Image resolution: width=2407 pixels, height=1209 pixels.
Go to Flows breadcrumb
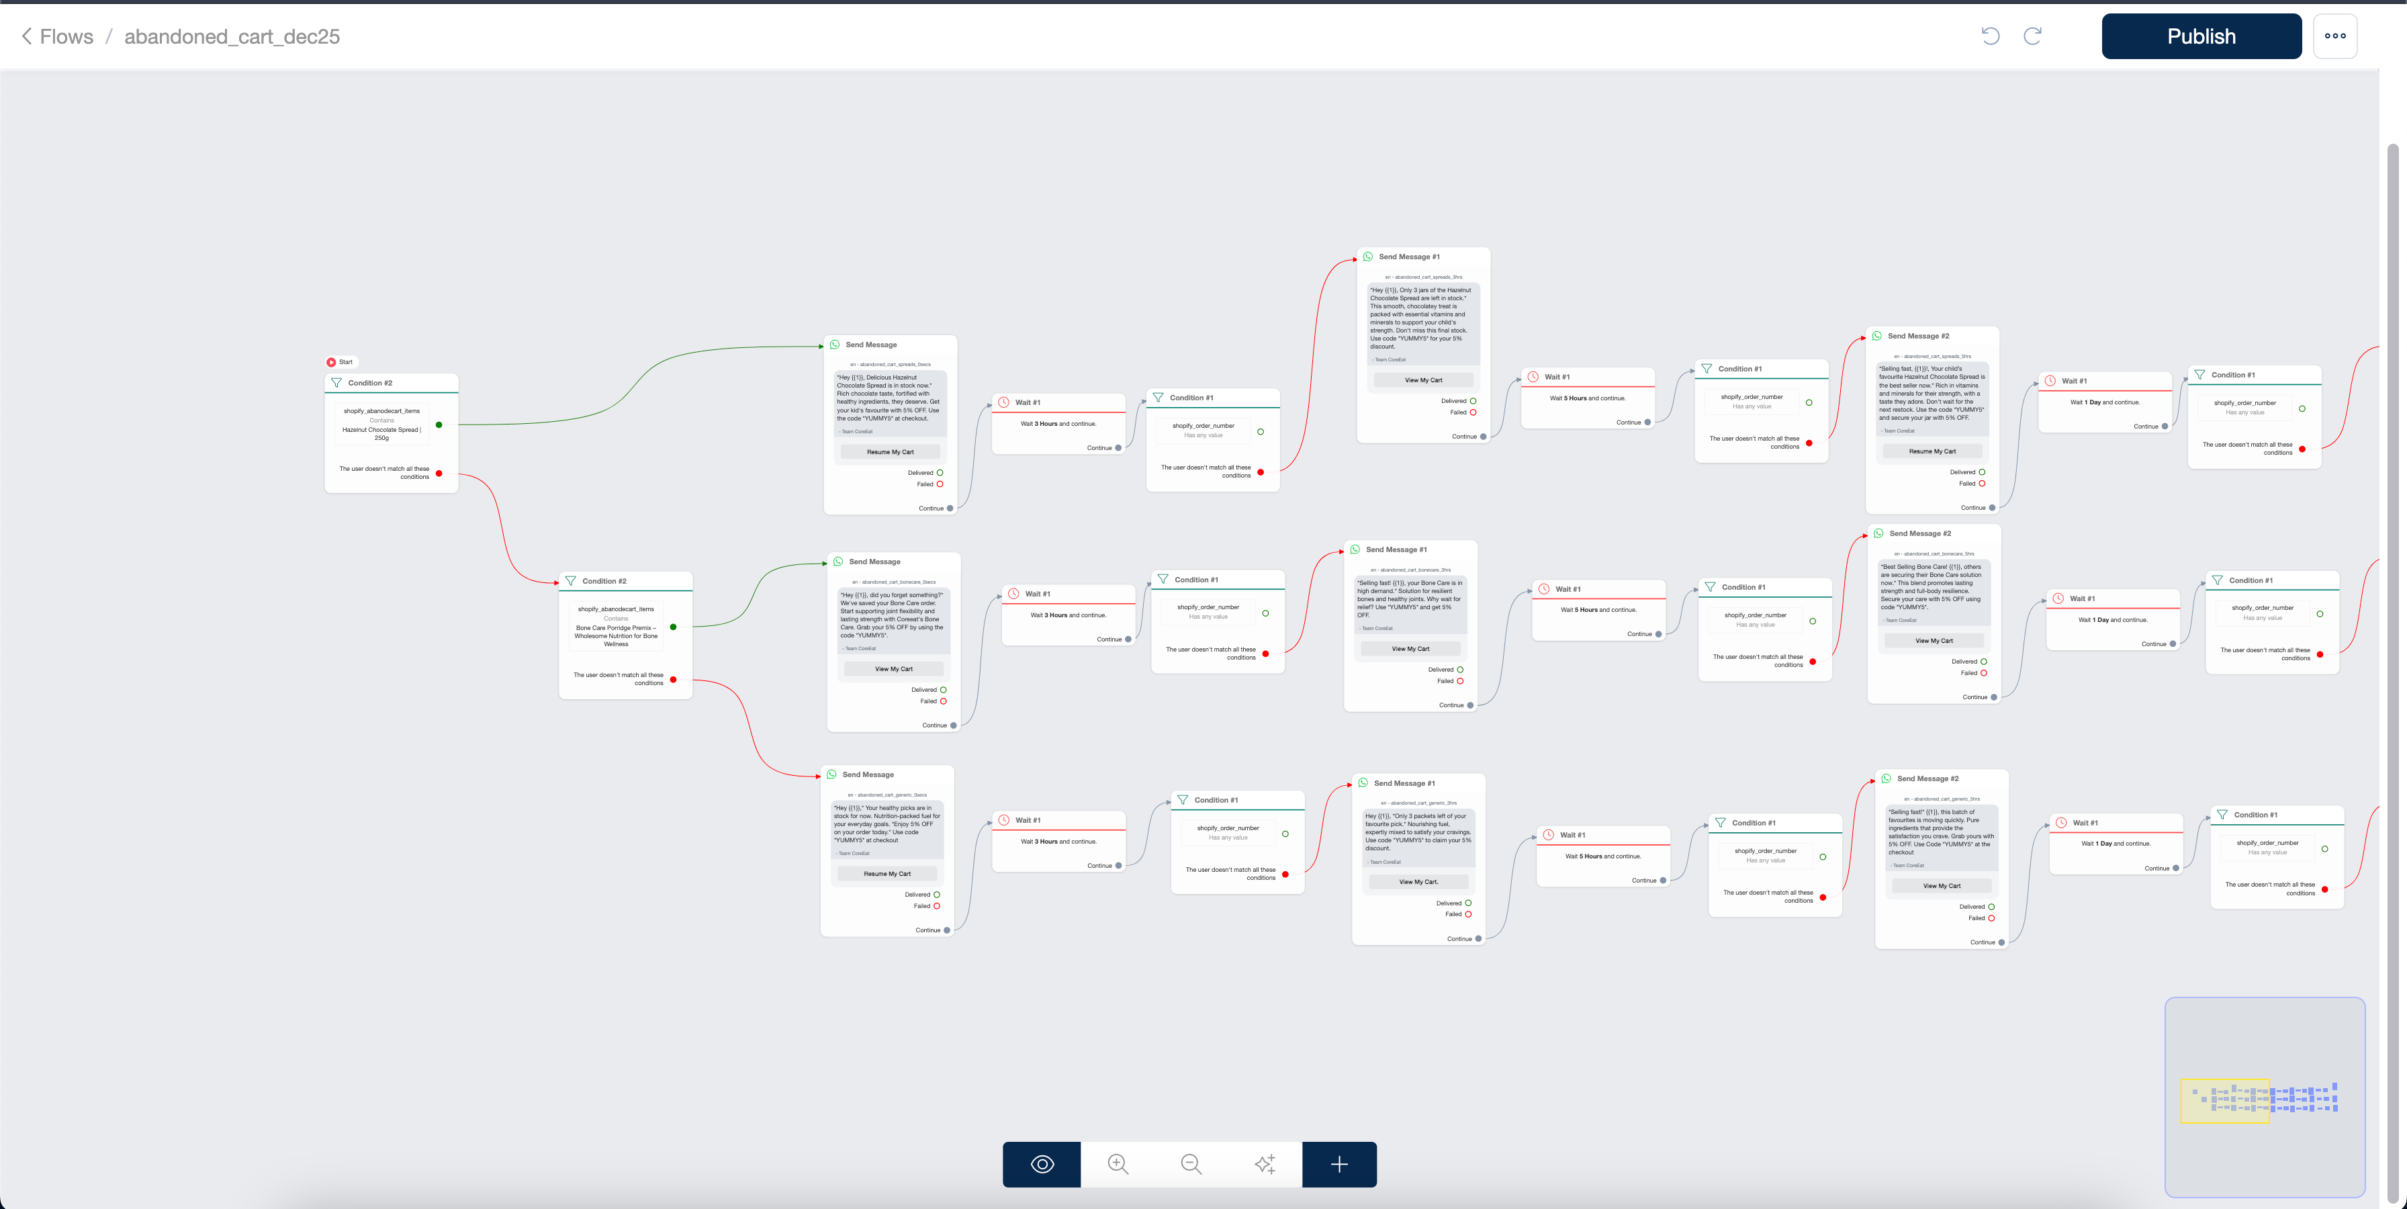(66, 36)
